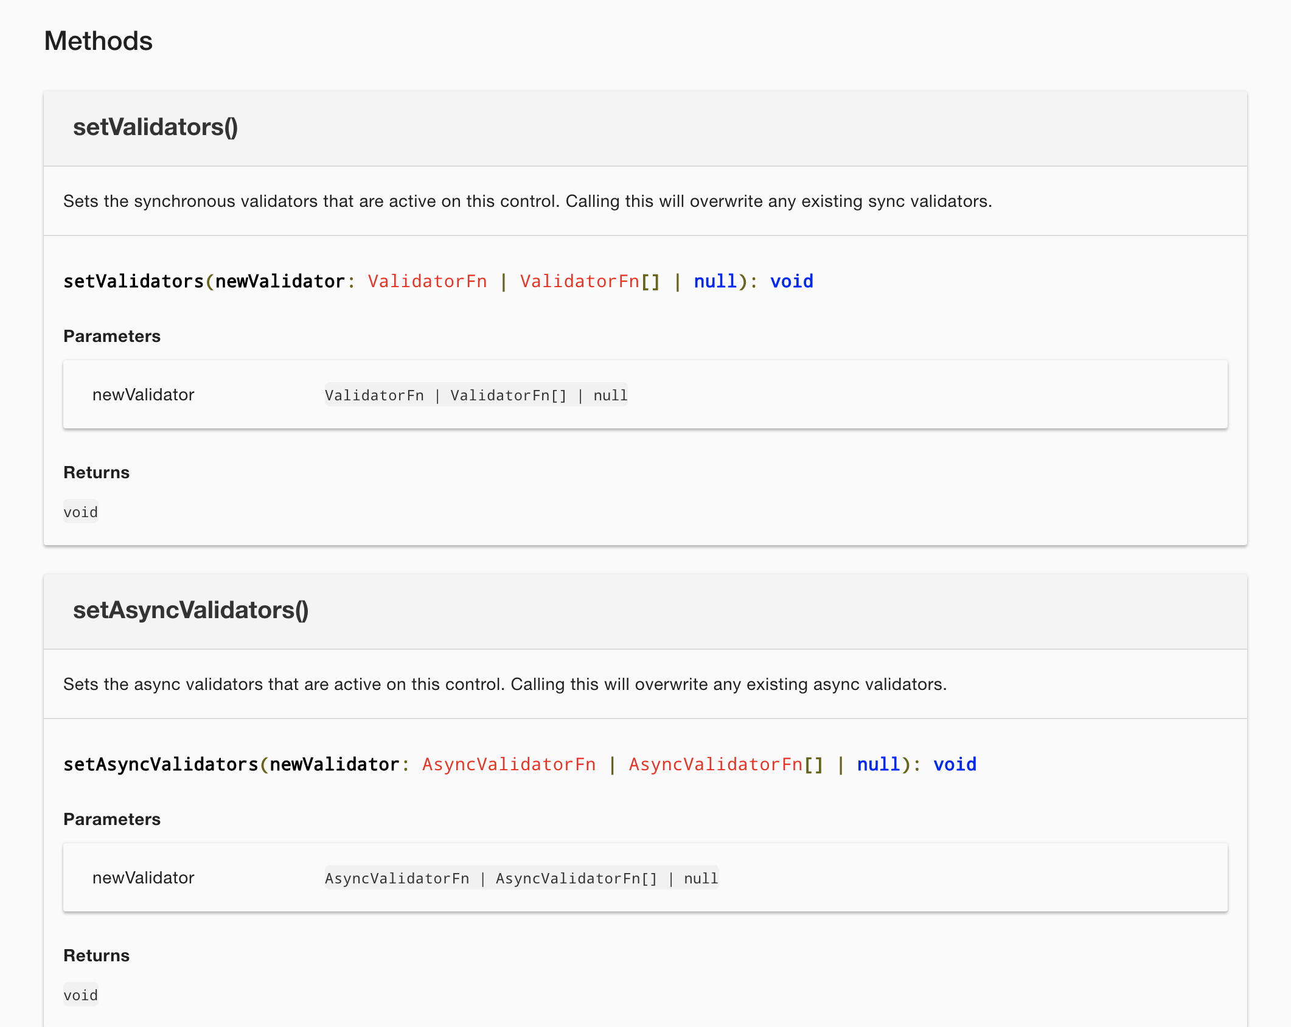Collapse the setAsyncValidators() section header
The width and height of the screenshot is (1291, 1027).
click(190, 611)
